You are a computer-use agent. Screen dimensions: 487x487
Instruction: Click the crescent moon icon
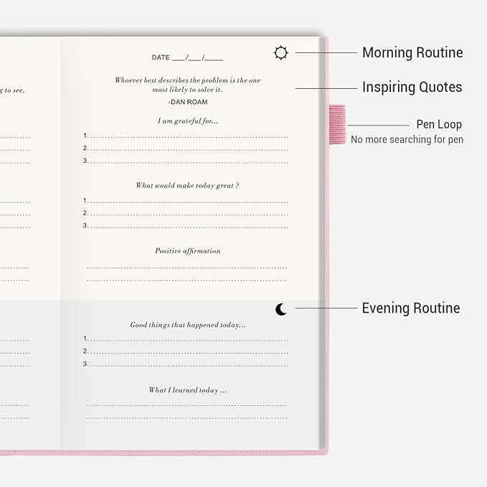point(281,309)
